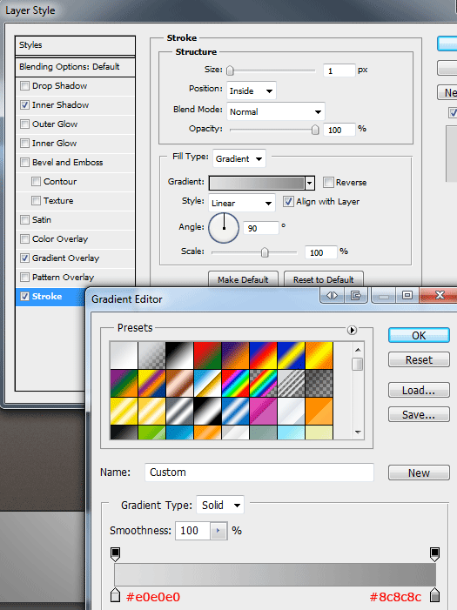Image resolution: width=457 pixels, height=610 pixels.
Task: Click the gradient preview swatch in Stroke
Action: pyautogui.click(x=257, y=183)
